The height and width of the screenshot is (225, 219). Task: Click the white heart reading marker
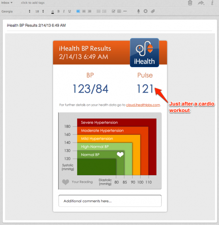point(120,154)
